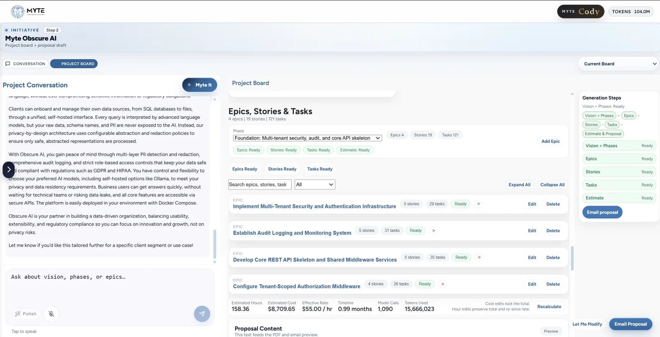This screenshot has width=660, height=337.
Task: Click the Preview button in Proposal Content
Action: coord(551,331)
